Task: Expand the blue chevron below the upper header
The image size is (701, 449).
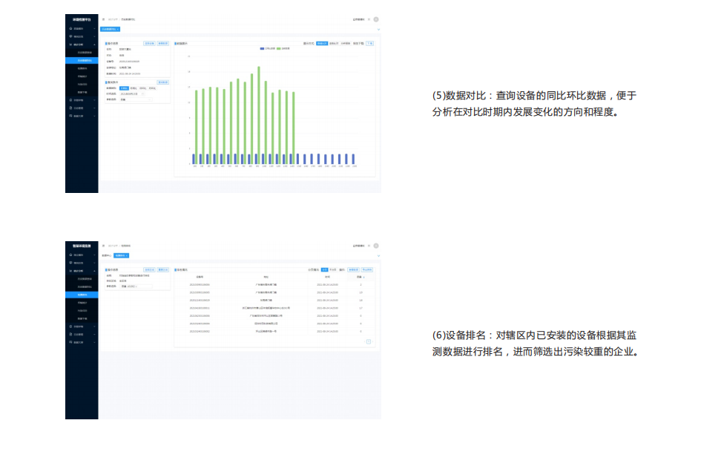Action: [378, 29]
